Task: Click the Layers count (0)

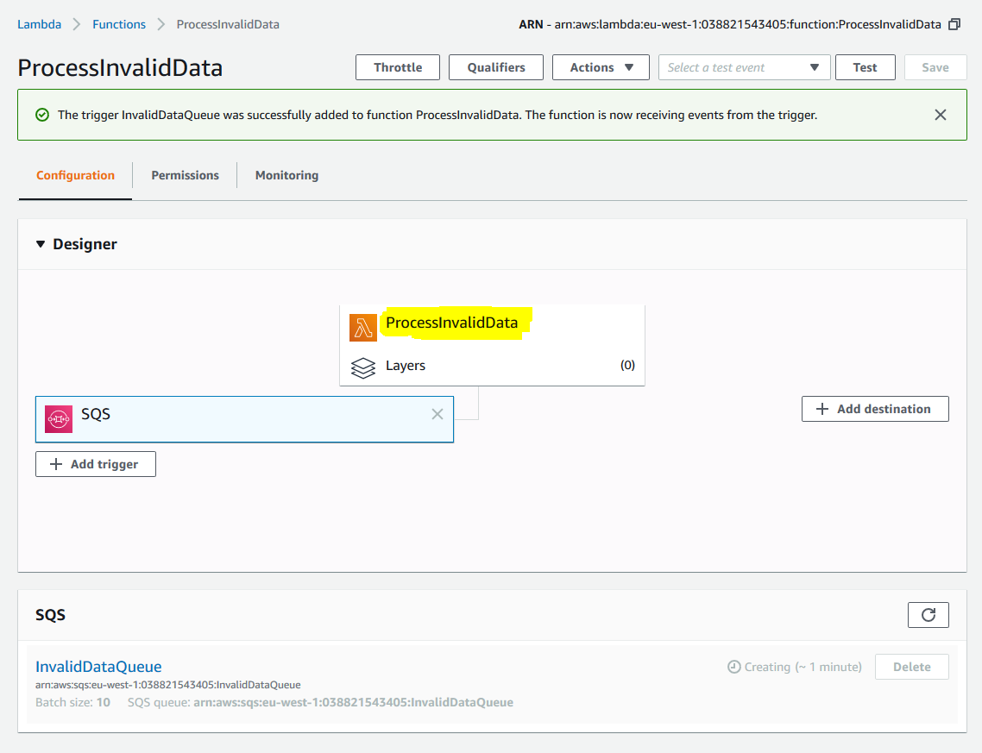Action: (627, 366)
